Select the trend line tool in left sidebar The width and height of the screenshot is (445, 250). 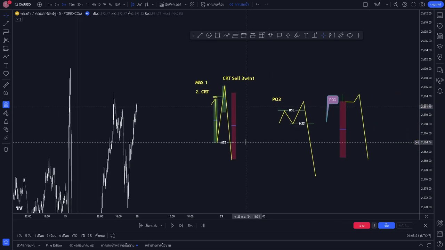click(6, 24)
